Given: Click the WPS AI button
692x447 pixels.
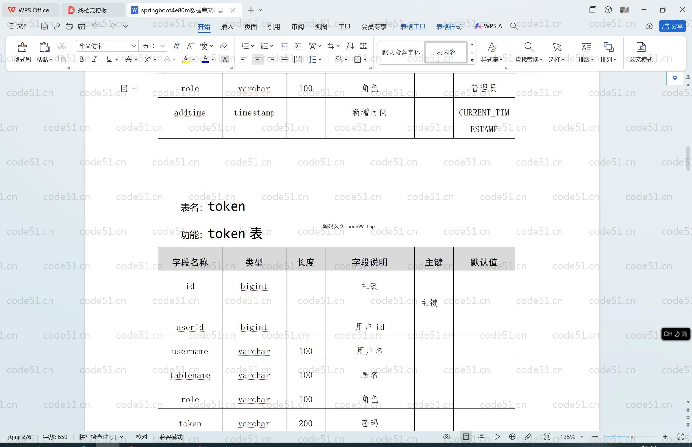Looking at the screenshot, I should point(489,26).
